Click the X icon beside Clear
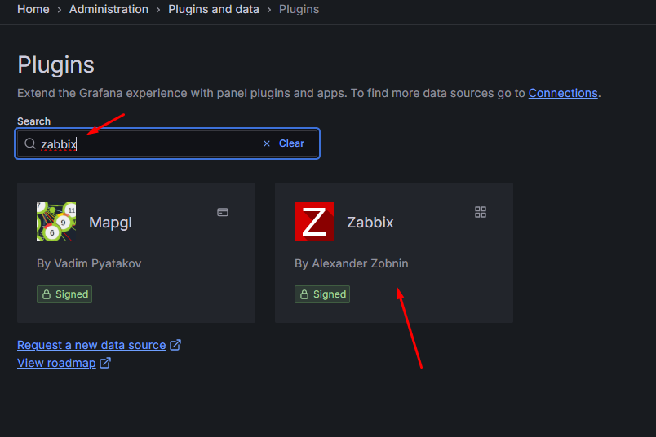 [267, 143]
